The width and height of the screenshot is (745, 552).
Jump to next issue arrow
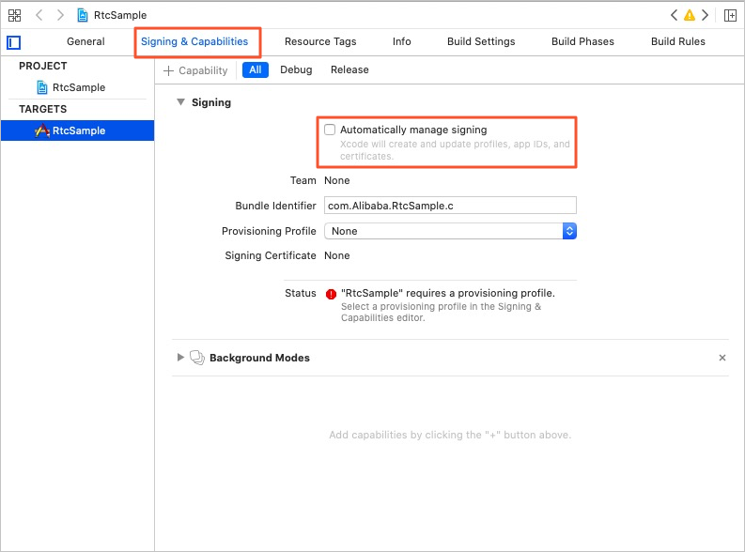[706, 15]
